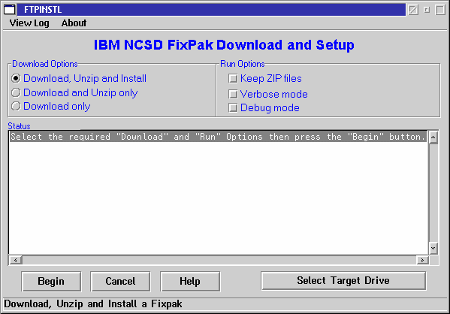Screen dimensions: 450x314
Task: Open Select Target Drive
Action: coord(343,281)
